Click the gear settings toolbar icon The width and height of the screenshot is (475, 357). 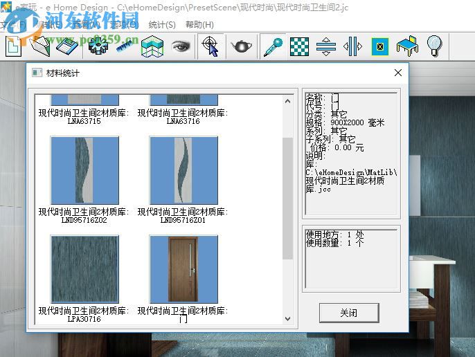98,46
